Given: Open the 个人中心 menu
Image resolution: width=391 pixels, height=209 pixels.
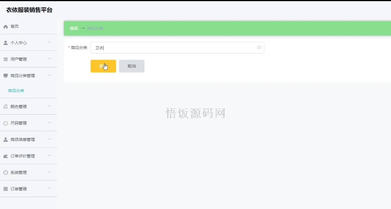Looking at the screenshot, I should pyautogui.click(x=29, y=43).
